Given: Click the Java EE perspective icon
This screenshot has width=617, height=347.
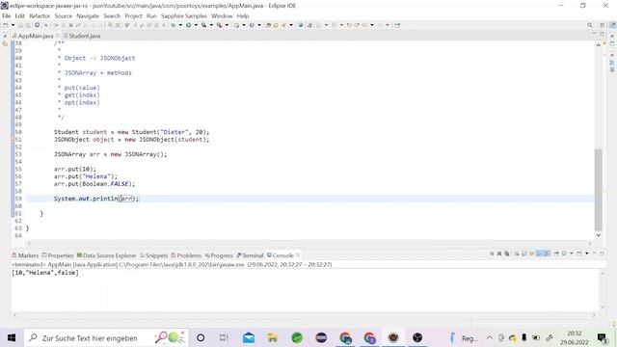Looking at the screenshot, I should [x=612, y=25].
